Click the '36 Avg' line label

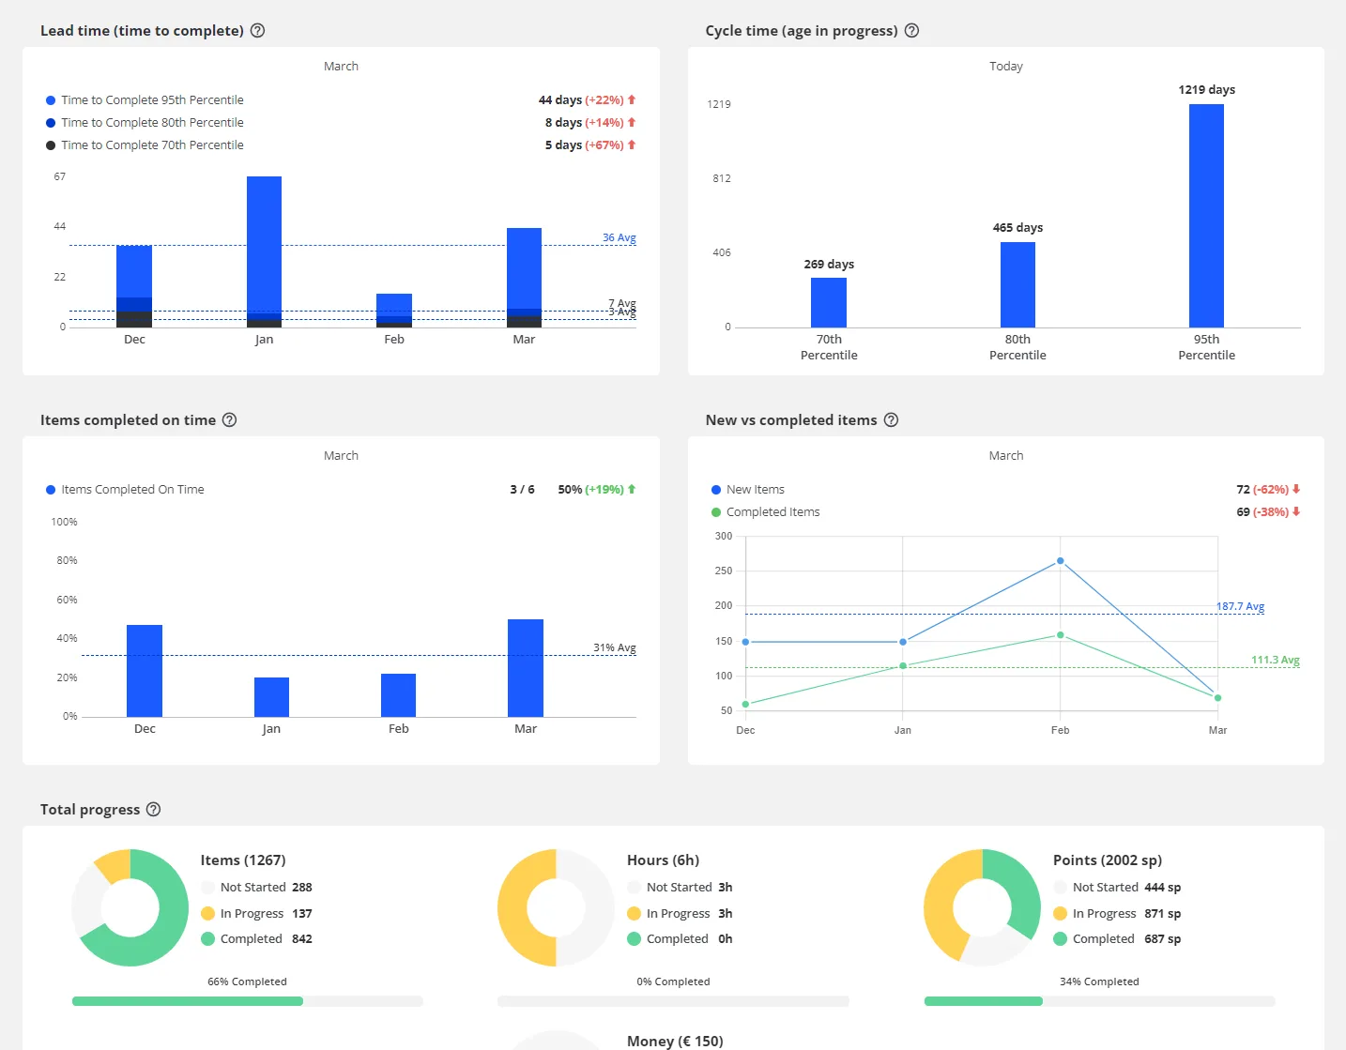pos(619,237)
